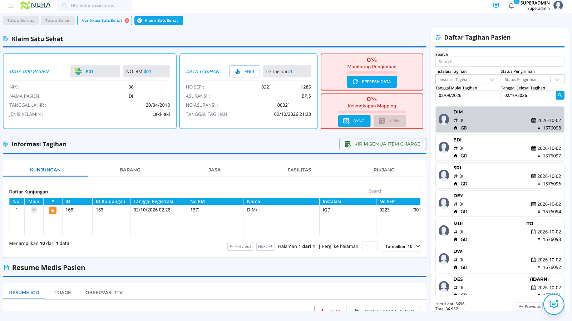Image resolution: width=572 pixels, height=321 pixels.
Task: Run the billing date search magnifier button
Action: (x=560, y=95)
